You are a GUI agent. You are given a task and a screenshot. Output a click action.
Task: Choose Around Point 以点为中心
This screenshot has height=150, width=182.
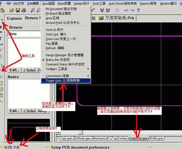pos(66,23)
